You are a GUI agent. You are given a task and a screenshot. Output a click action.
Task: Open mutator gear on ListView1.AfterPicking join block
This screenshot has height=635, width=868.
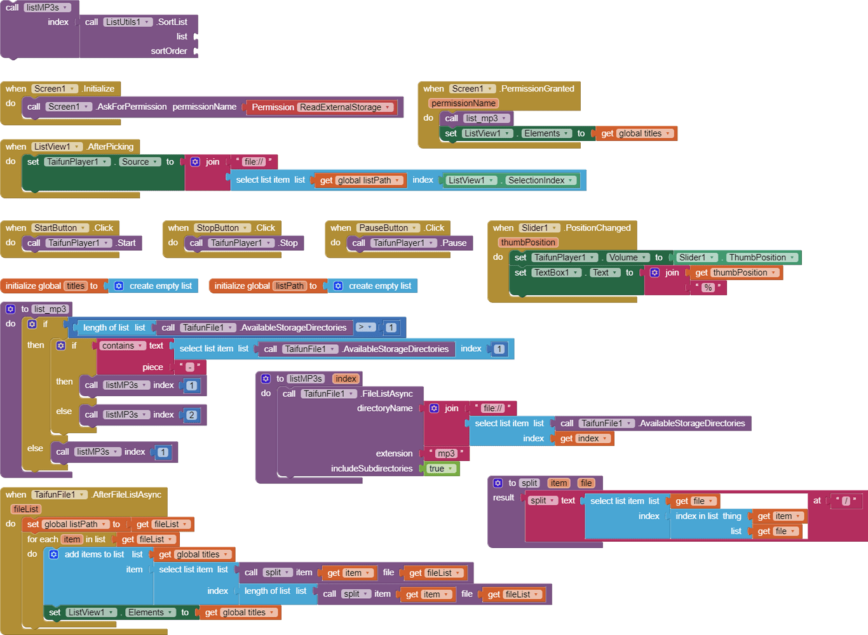click(x=195, y=162)
